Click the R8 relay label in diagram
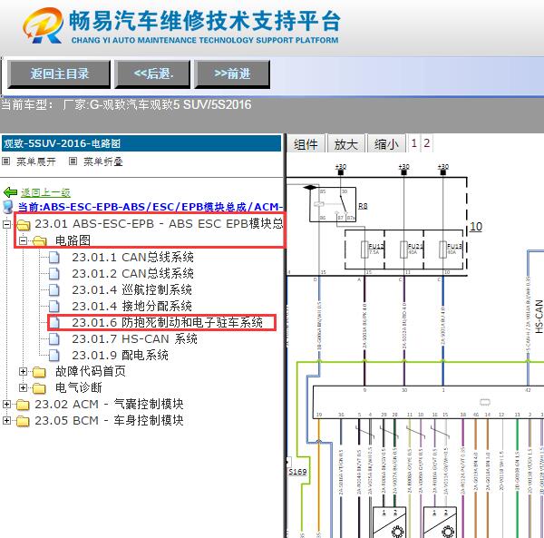Screen dimensions: 544x538 363,206
